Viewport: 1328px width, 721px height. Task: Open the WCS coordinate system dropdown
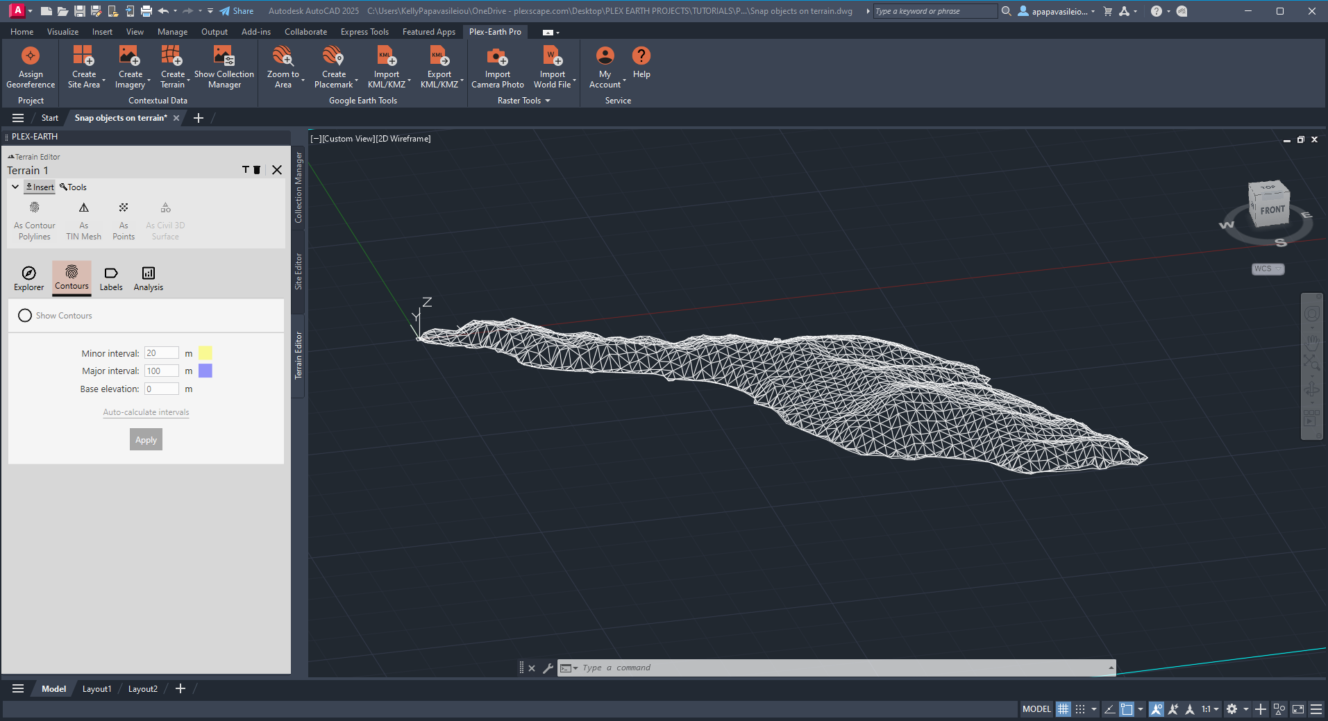[1268, 269]
